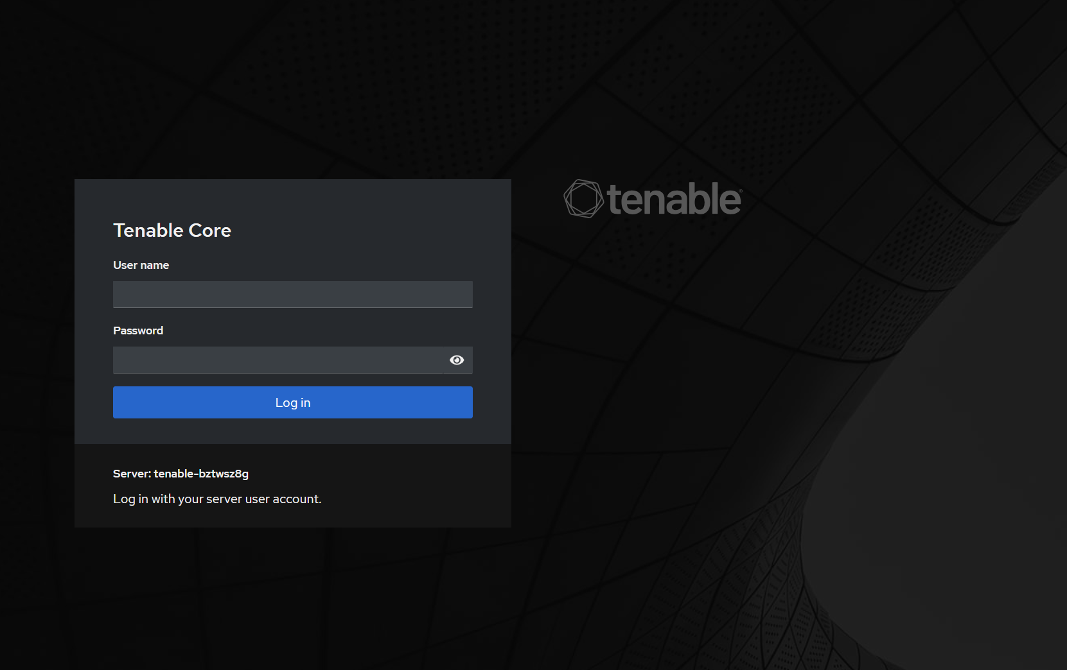
Task: Toggle password visibility with the eye icon
Action: point(457,360)
